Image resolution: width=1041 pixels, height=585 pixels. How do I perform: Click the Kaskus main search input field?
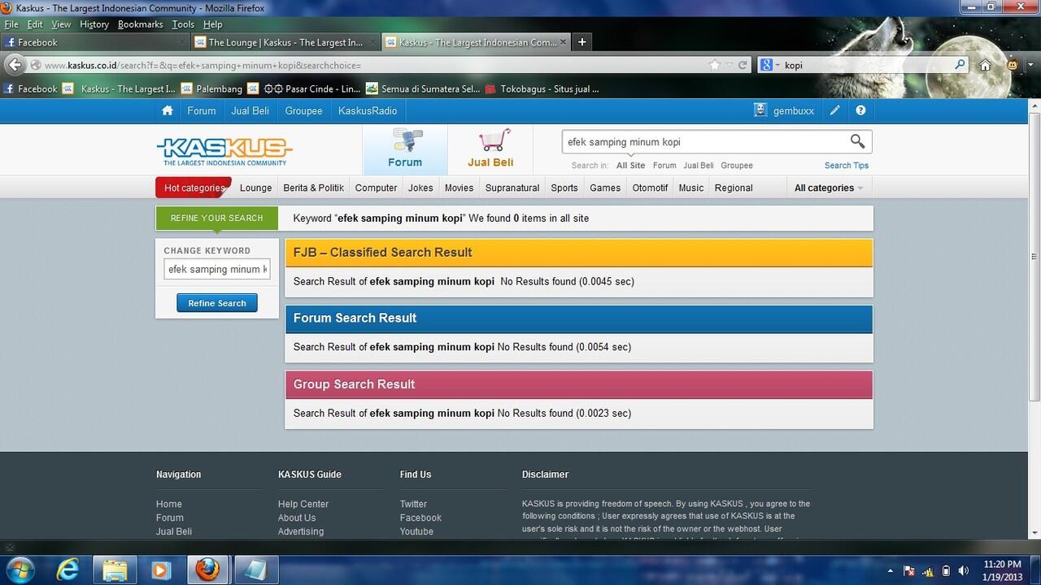coord(704,141)
